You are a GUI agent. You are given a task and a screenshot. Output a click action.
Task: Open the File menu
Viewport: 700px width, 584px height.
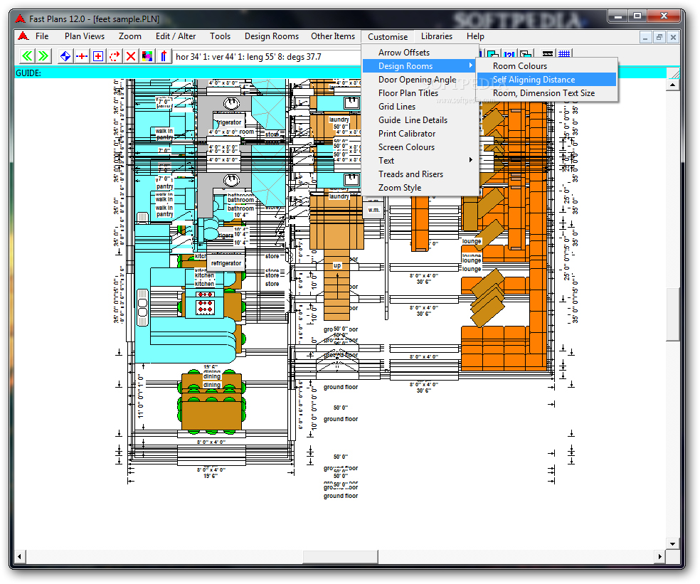(42, 36)
